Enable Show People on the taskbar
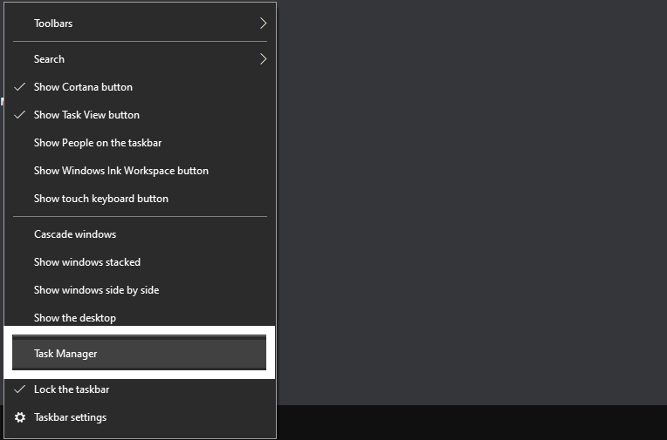Viewport: 667px width, 440px height. coord(140,143)
